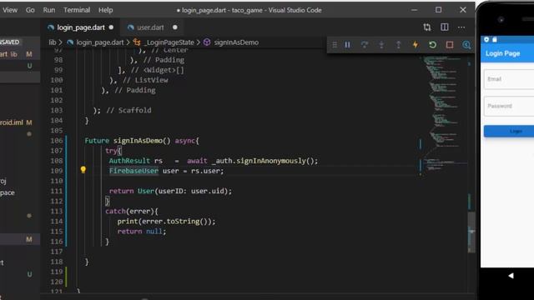The height and width of the screenshot is (300, 534).
Task: Click the 'return null;' statement on line 115
Action: coord(142,232)
